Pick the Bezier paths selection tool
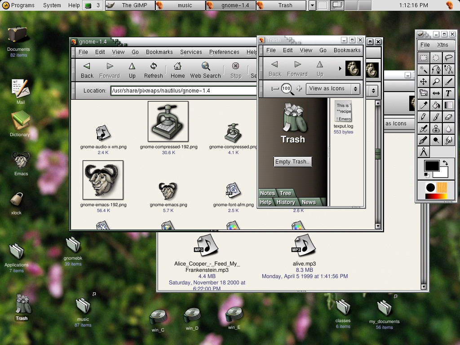Viewport: 460px width, 345px height. 436,70
